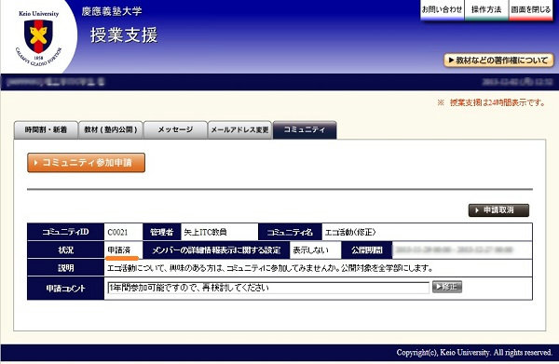Click the 授業支援 page title
The height and width of the screenshot is (364, 559).
(124, 34)
